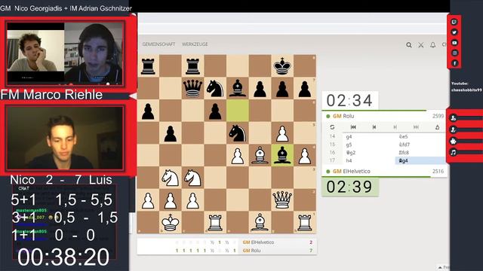The image size is (483, 271).
Task: Click the white king on b1
Action: tap(171, 222)
